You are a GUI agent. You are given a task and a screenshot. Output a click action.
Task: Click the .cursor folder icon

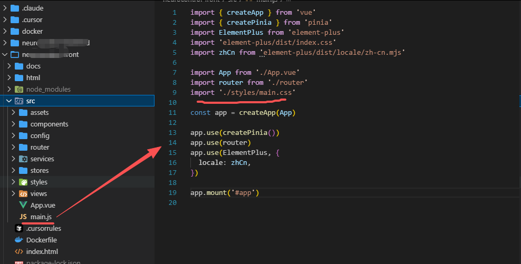click(15, 20)
